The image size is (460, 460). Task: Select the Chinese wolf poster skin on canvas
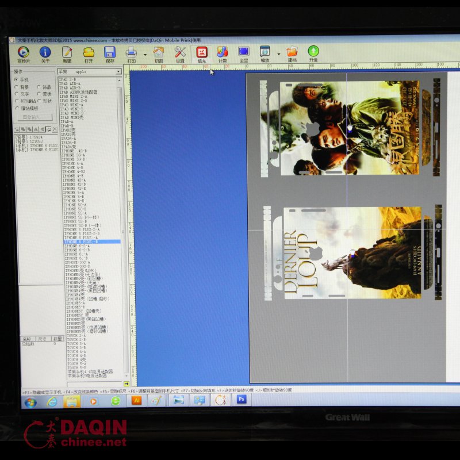point(350,128)
